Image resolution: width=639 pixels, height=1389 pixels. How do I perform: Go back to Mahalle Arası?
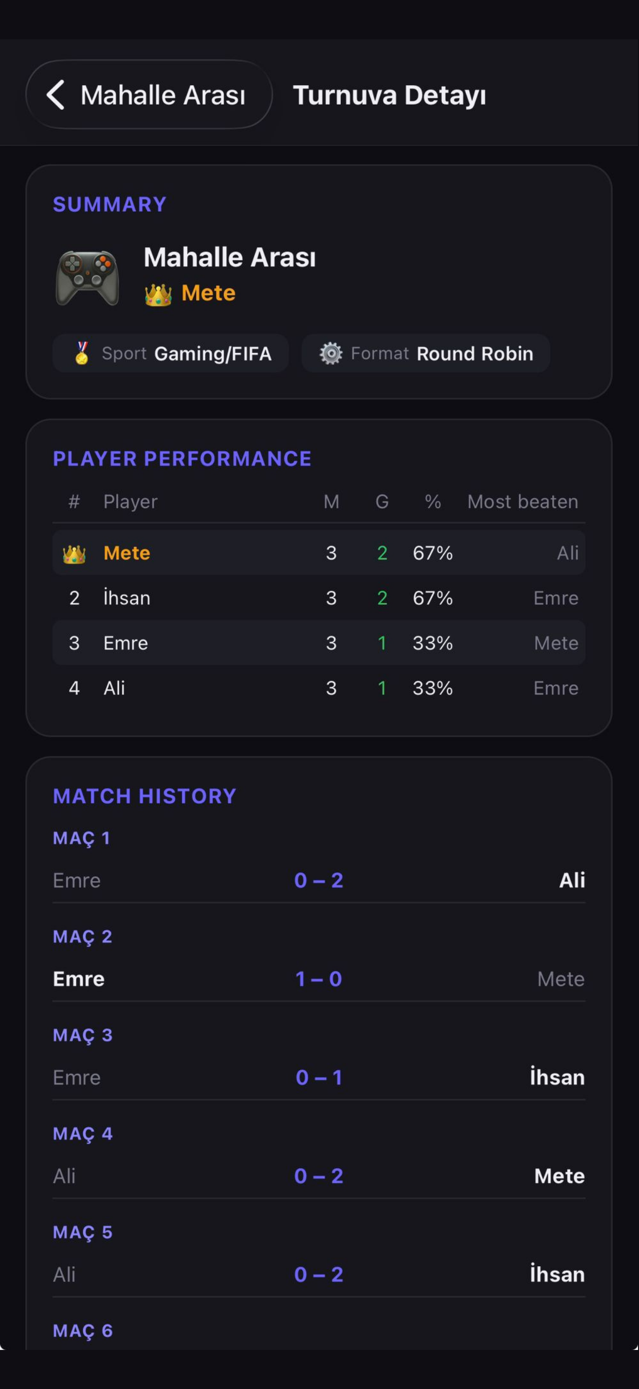(149, 94)
